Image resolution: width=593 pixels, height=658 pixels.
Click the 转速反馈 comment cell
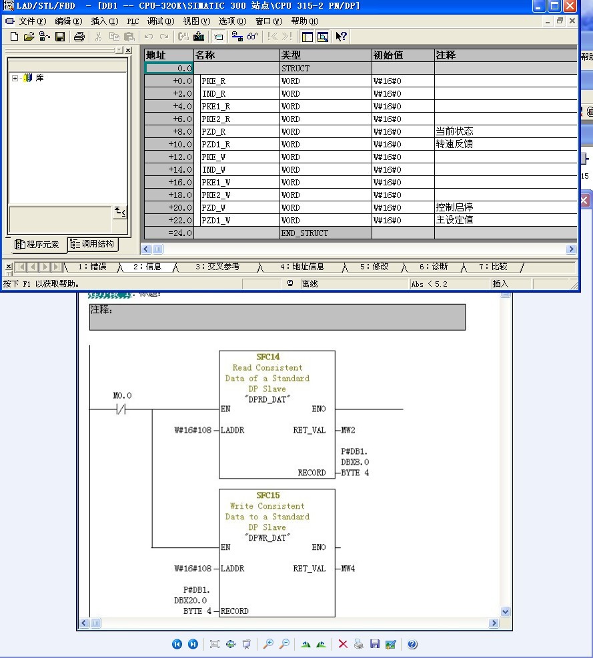click(506, 145)
